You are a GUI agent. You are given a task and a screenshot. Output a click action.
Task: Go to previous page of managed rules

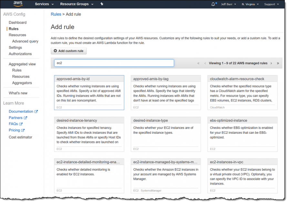(x=205, y=63)
